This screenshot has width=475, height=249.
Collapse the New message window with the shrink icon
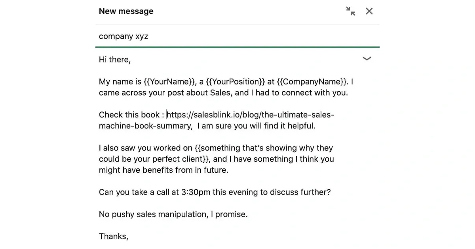pyautogui.click(x=350, y=11)
